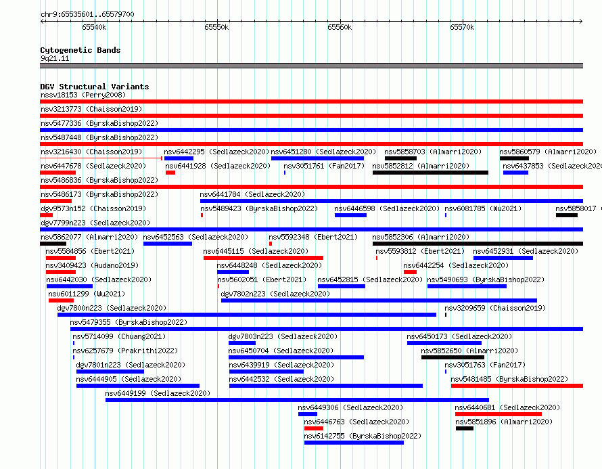The image size is (602, 469).
Task: Click blue bar under nsv6452563
Action: pos(167,244)
